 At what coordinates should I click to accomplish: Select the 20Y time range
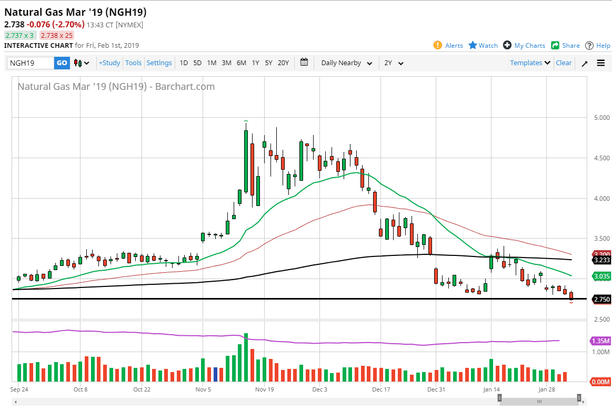point(283,63)
